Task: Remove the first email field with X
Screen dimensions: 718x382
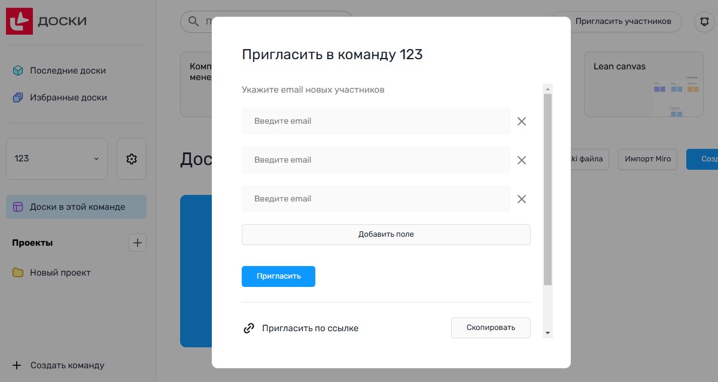Action: click(522, 121)
